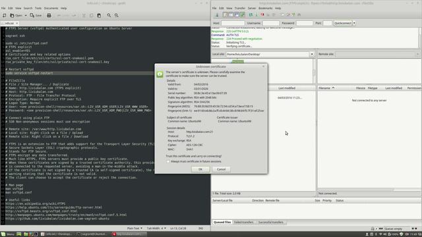
Task: Open the directory listing filters icon
Action: pos(282,14)
